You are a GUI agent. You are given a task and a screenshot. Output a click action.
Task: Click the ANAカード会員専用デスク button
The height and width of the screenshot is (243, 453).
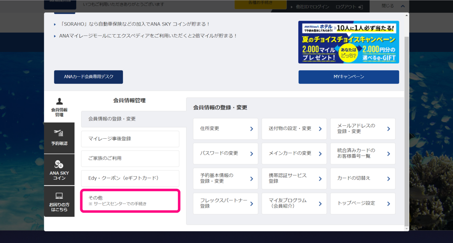(x=88, y=77)
